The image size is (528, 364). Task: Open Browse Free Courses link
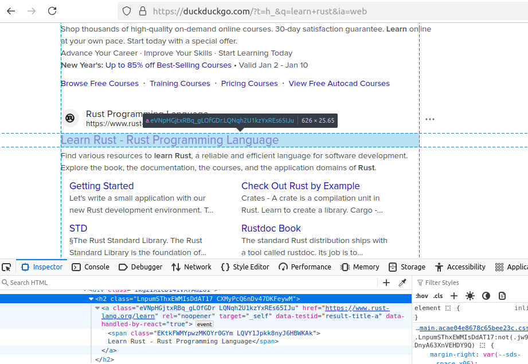[x=100, y=84]
